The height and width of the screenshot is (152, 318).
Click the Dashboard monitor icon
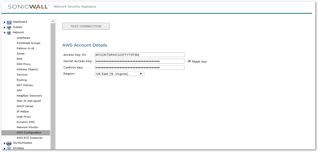tap(9, 22)
